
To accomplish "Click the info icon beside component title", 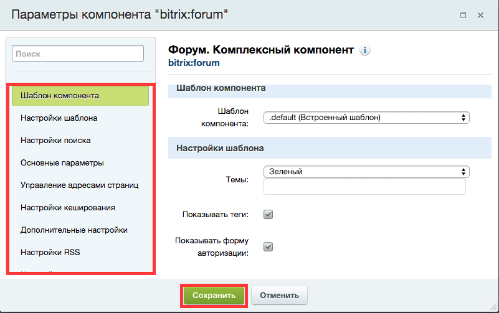I will 366,50.
